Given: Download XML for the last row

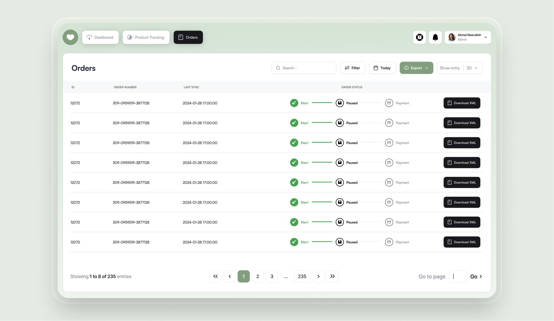Looking at the screenshot, I should point(461,242).
